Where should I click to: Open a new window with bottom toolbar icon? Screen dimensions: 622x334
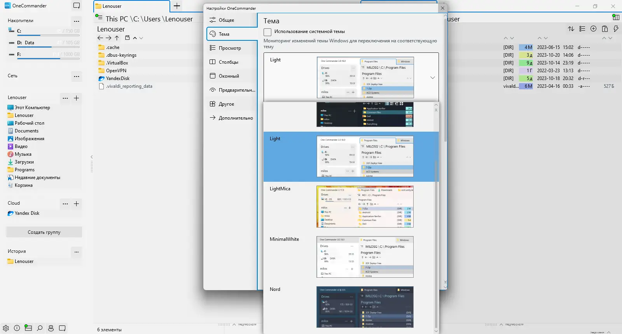pos(62,328)
